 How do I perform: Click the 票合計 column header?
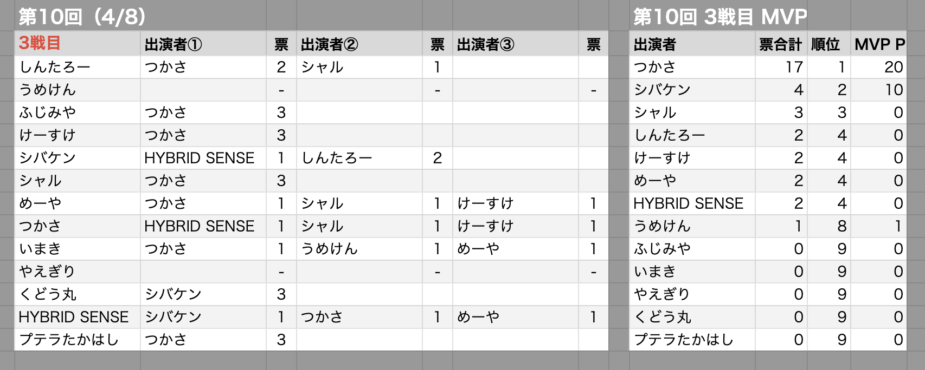tap(781, 44)
